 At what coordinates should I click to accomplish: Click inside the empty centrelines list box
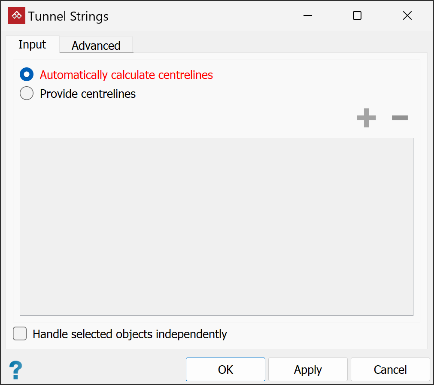(x=216, y=227)
